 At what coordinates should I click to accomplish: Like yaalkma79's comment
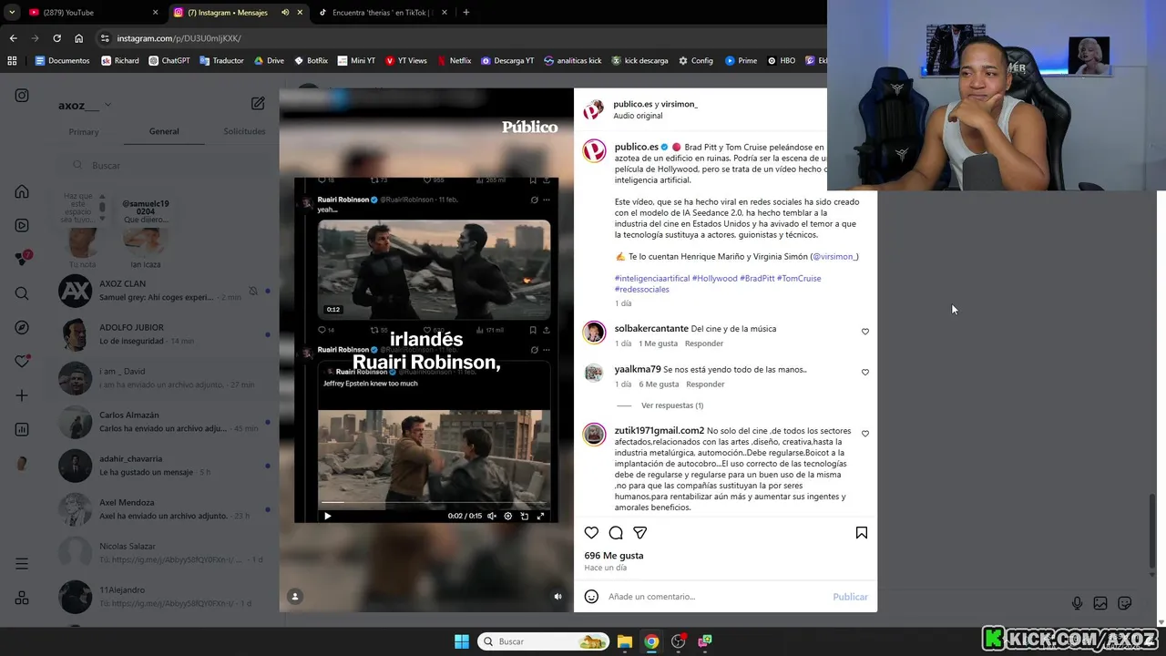pos(865,372)
